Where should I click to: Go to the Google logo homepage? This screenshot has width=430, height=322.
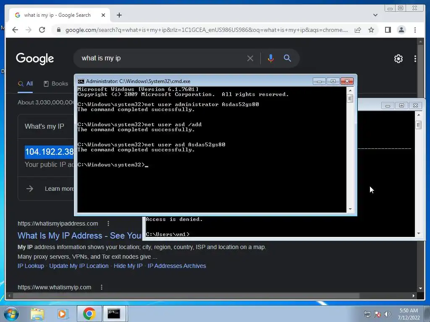click(35, 58)
